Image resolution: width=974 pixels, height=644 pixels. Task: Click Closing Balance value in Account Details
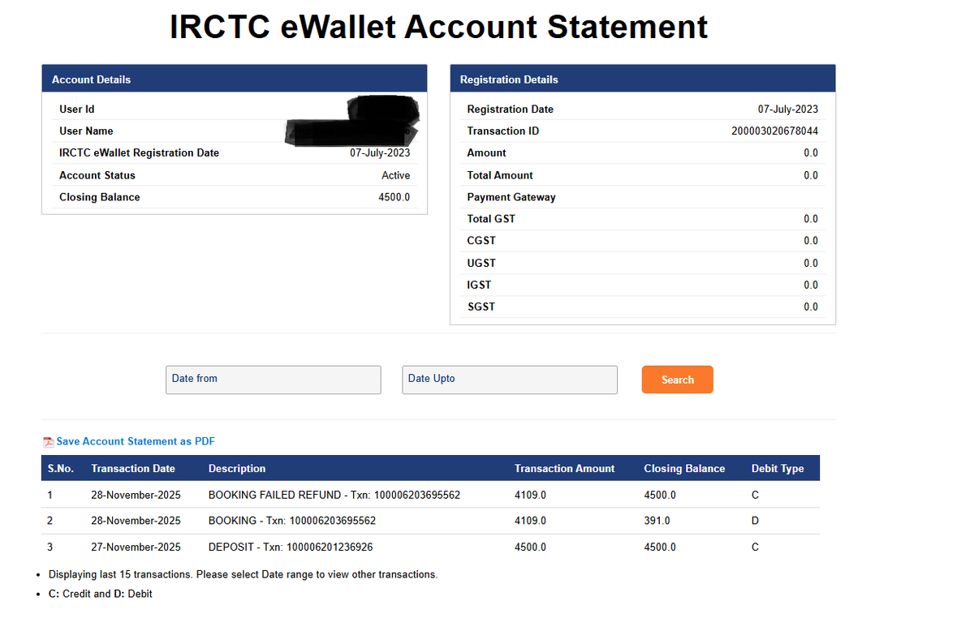click(394, 197)
